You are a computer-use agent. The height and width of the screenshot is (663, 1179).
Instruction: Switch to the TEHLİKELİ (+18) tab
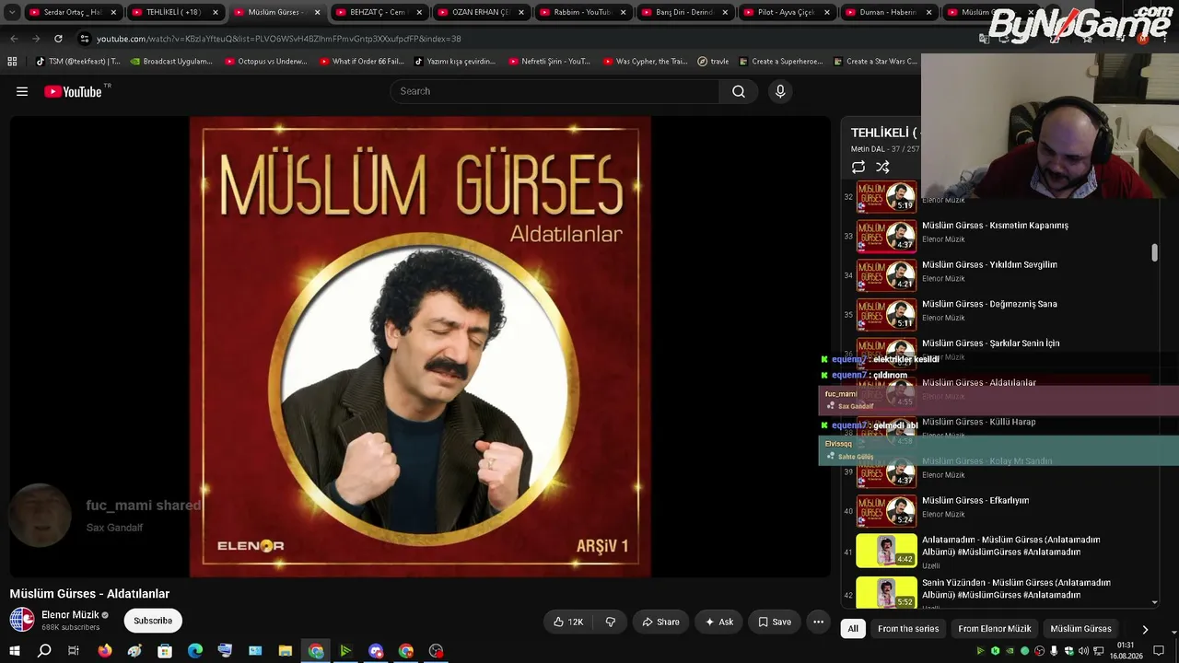174,12
